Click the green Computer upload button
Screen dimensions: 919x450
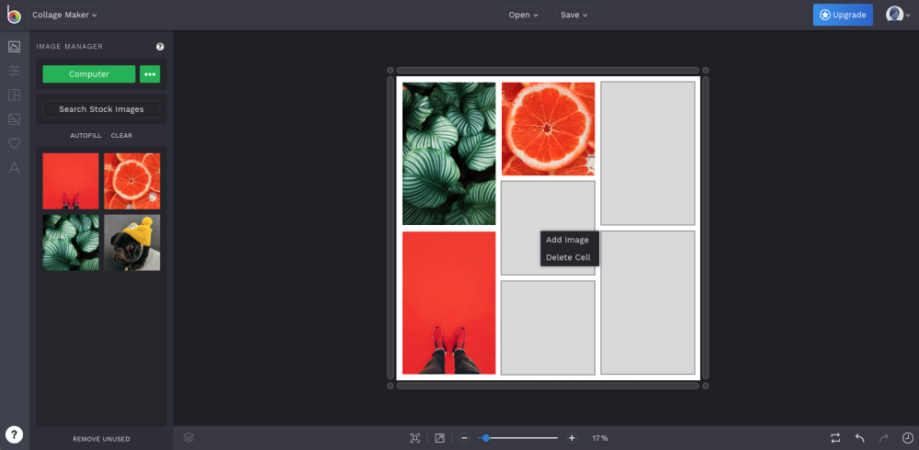[x=89, y=73]
